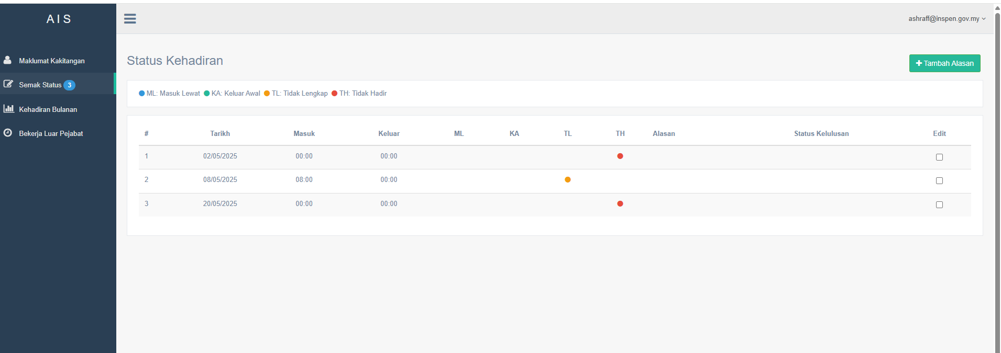
Task: Open the Bekerja Luar Pejabat page
Action: coord(51,133)
